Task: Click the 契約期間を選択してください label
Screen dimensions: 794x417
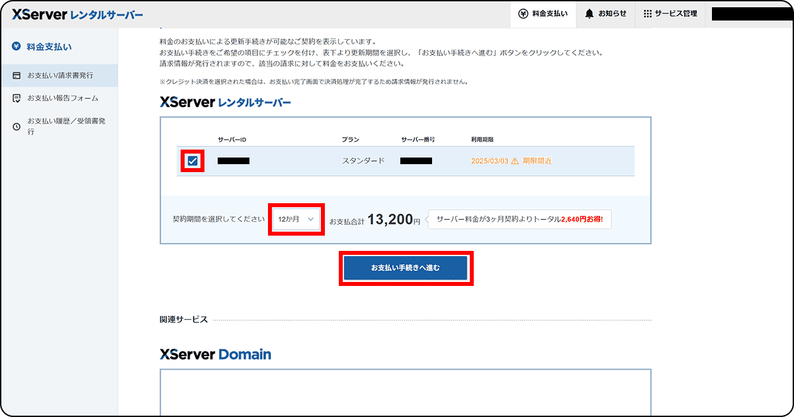Action: [x=219, y=220]
